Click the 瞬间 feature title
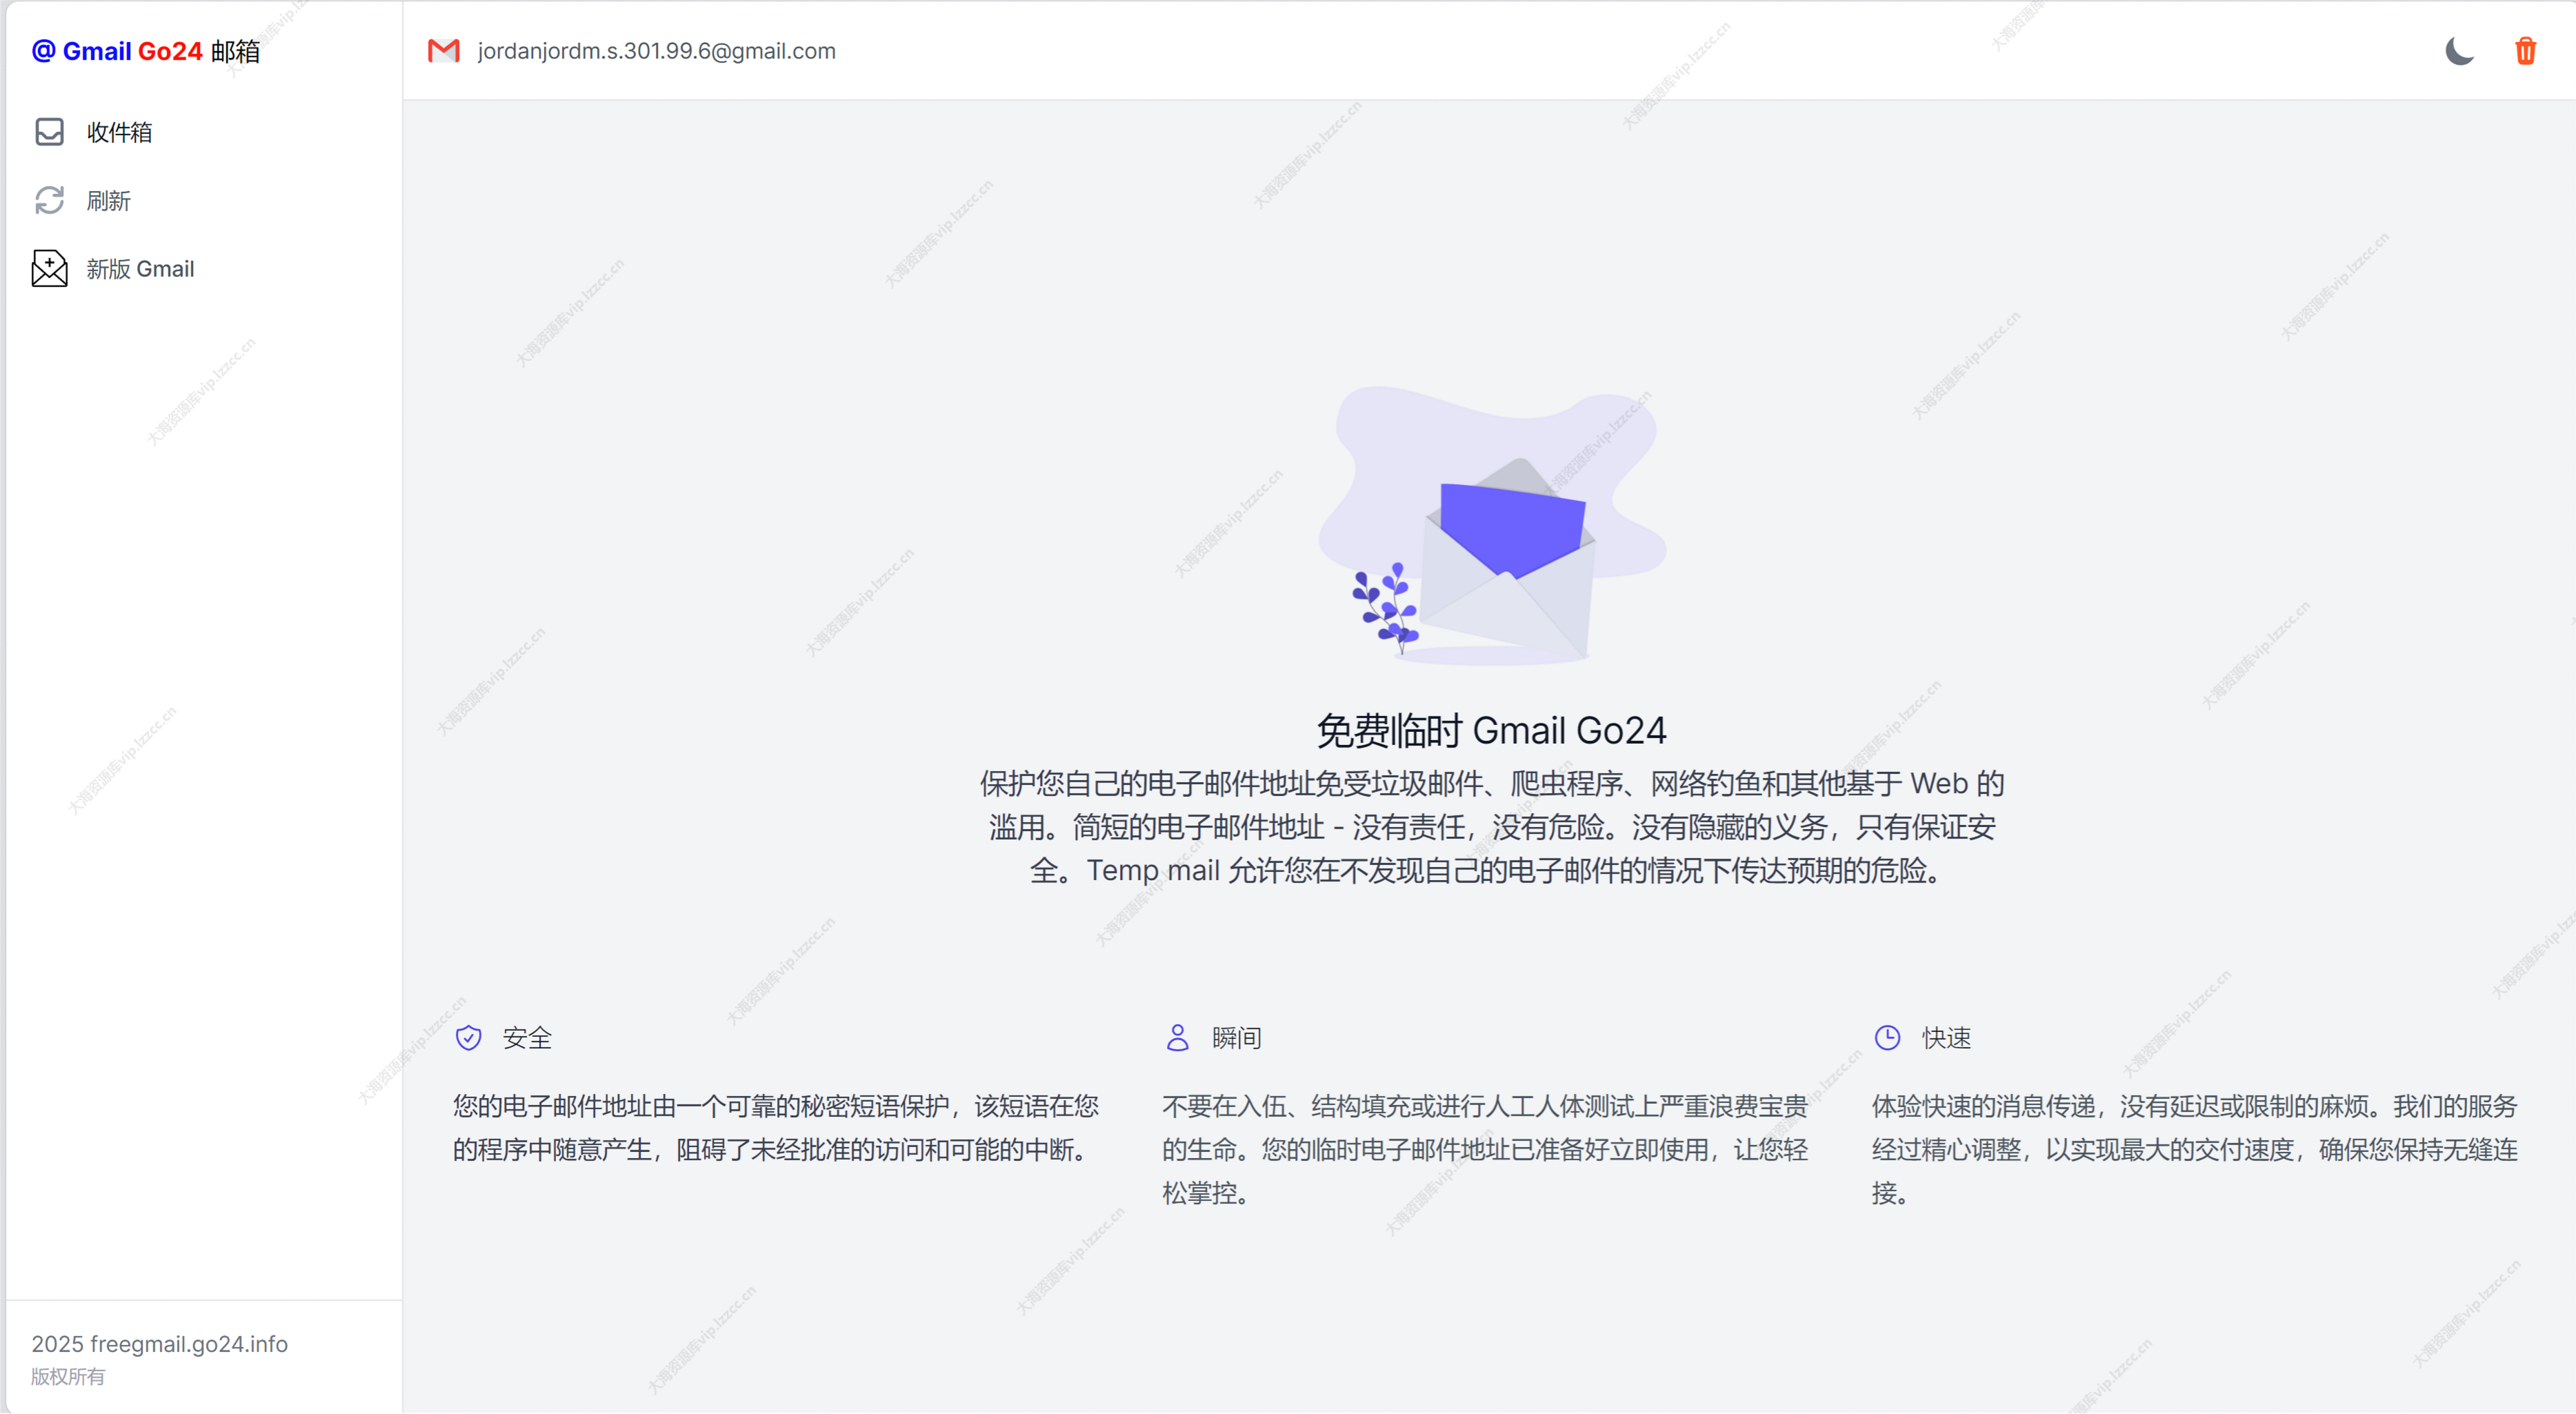 (1237, 1038)
